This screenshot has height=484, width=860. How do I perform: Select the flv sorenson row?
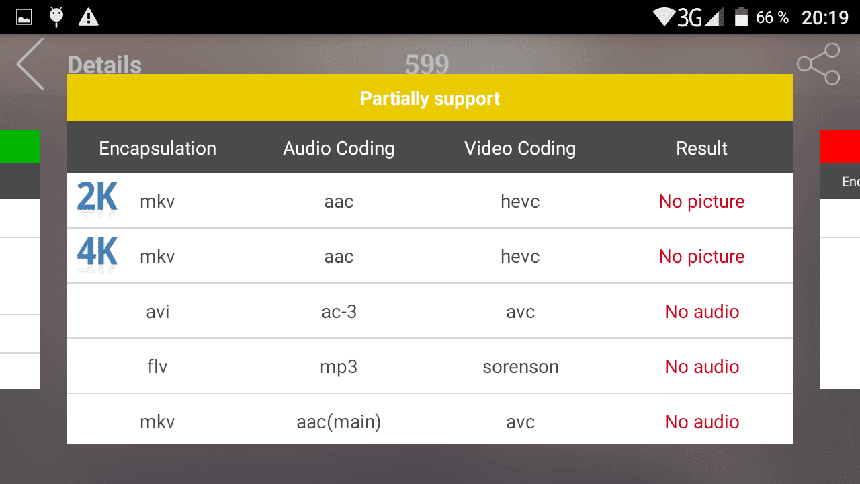(x=430, y=366)
